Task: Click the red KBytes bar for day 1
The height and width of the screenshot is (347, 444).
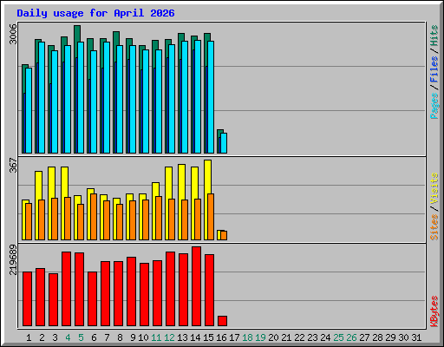Action: click(x=27, y=299)
